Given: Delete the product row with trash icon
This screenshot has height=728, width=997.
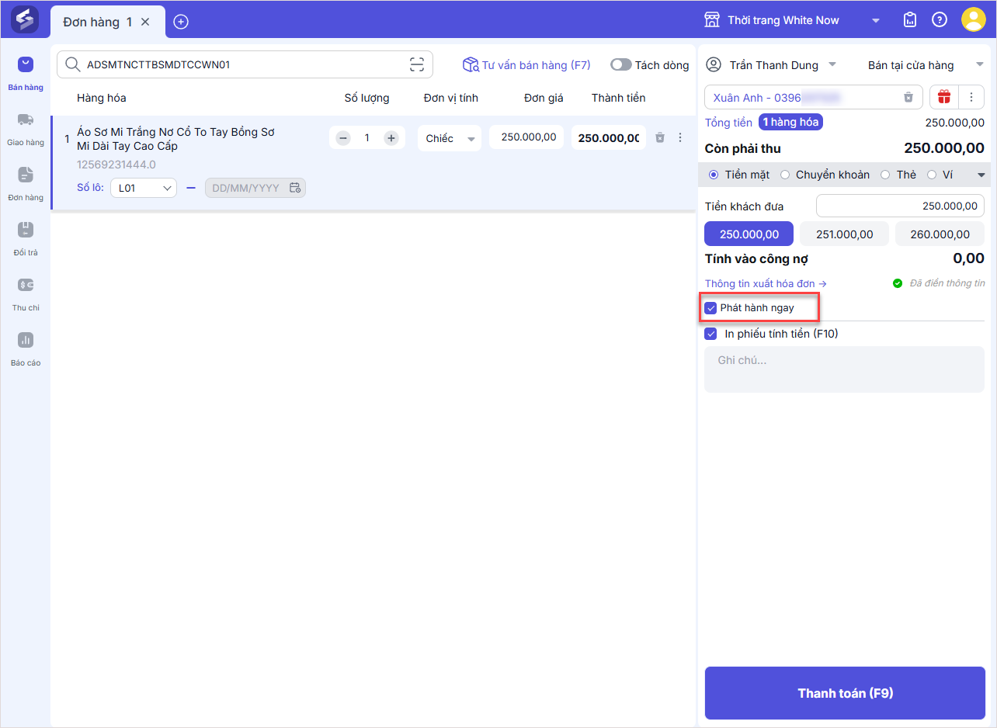Looking at the screenshot, I should 660,137.
